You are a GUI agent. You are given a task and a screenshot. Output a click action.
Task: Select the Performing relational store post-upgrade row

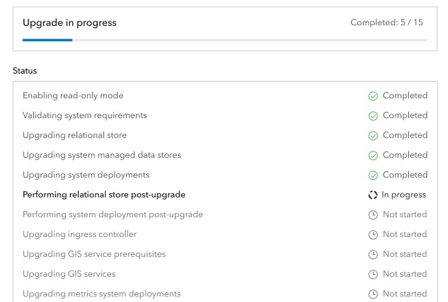tap(104, 195)
